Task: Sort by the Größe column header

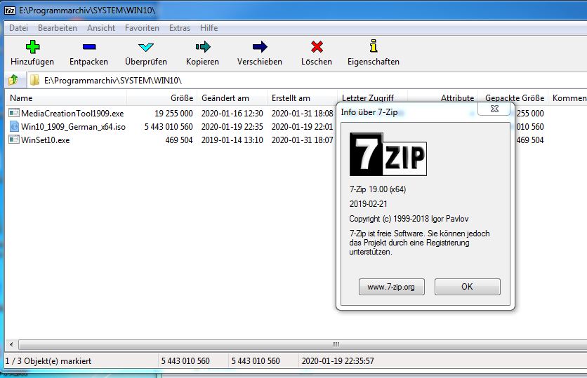Action: (x=161, y=98)
